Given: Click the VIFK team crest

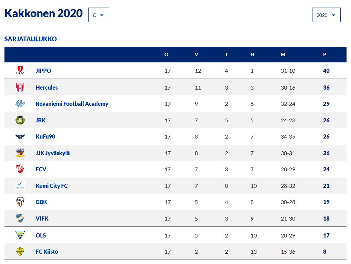Looking at the screenshot, I should click(20, 219).
